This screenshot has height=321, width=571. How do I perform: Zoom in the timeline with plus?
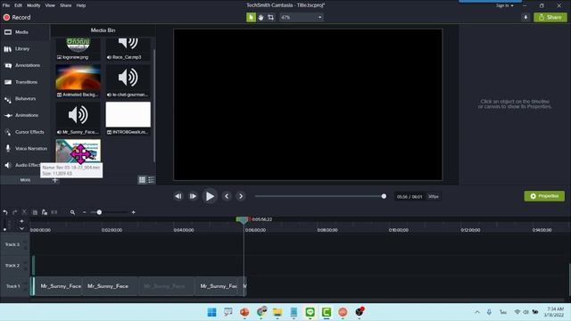[134, 212]
